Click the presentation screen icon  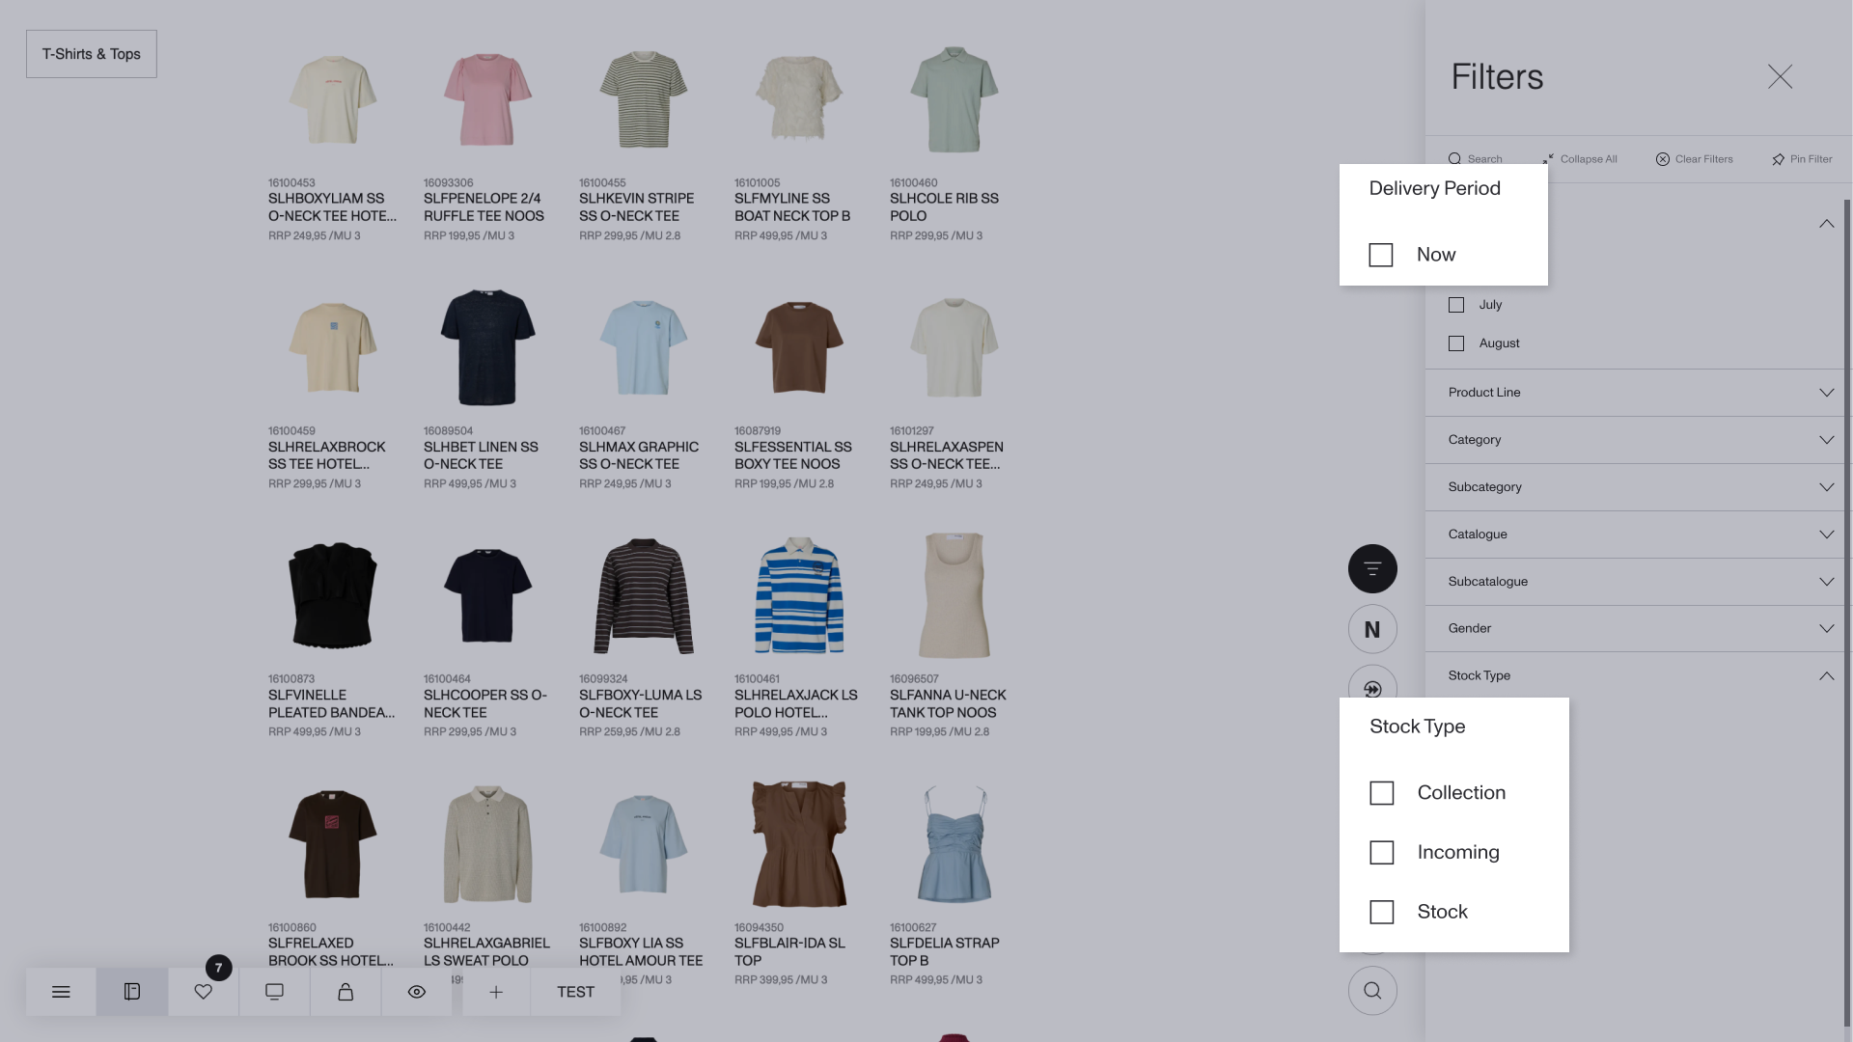point(274,992)
